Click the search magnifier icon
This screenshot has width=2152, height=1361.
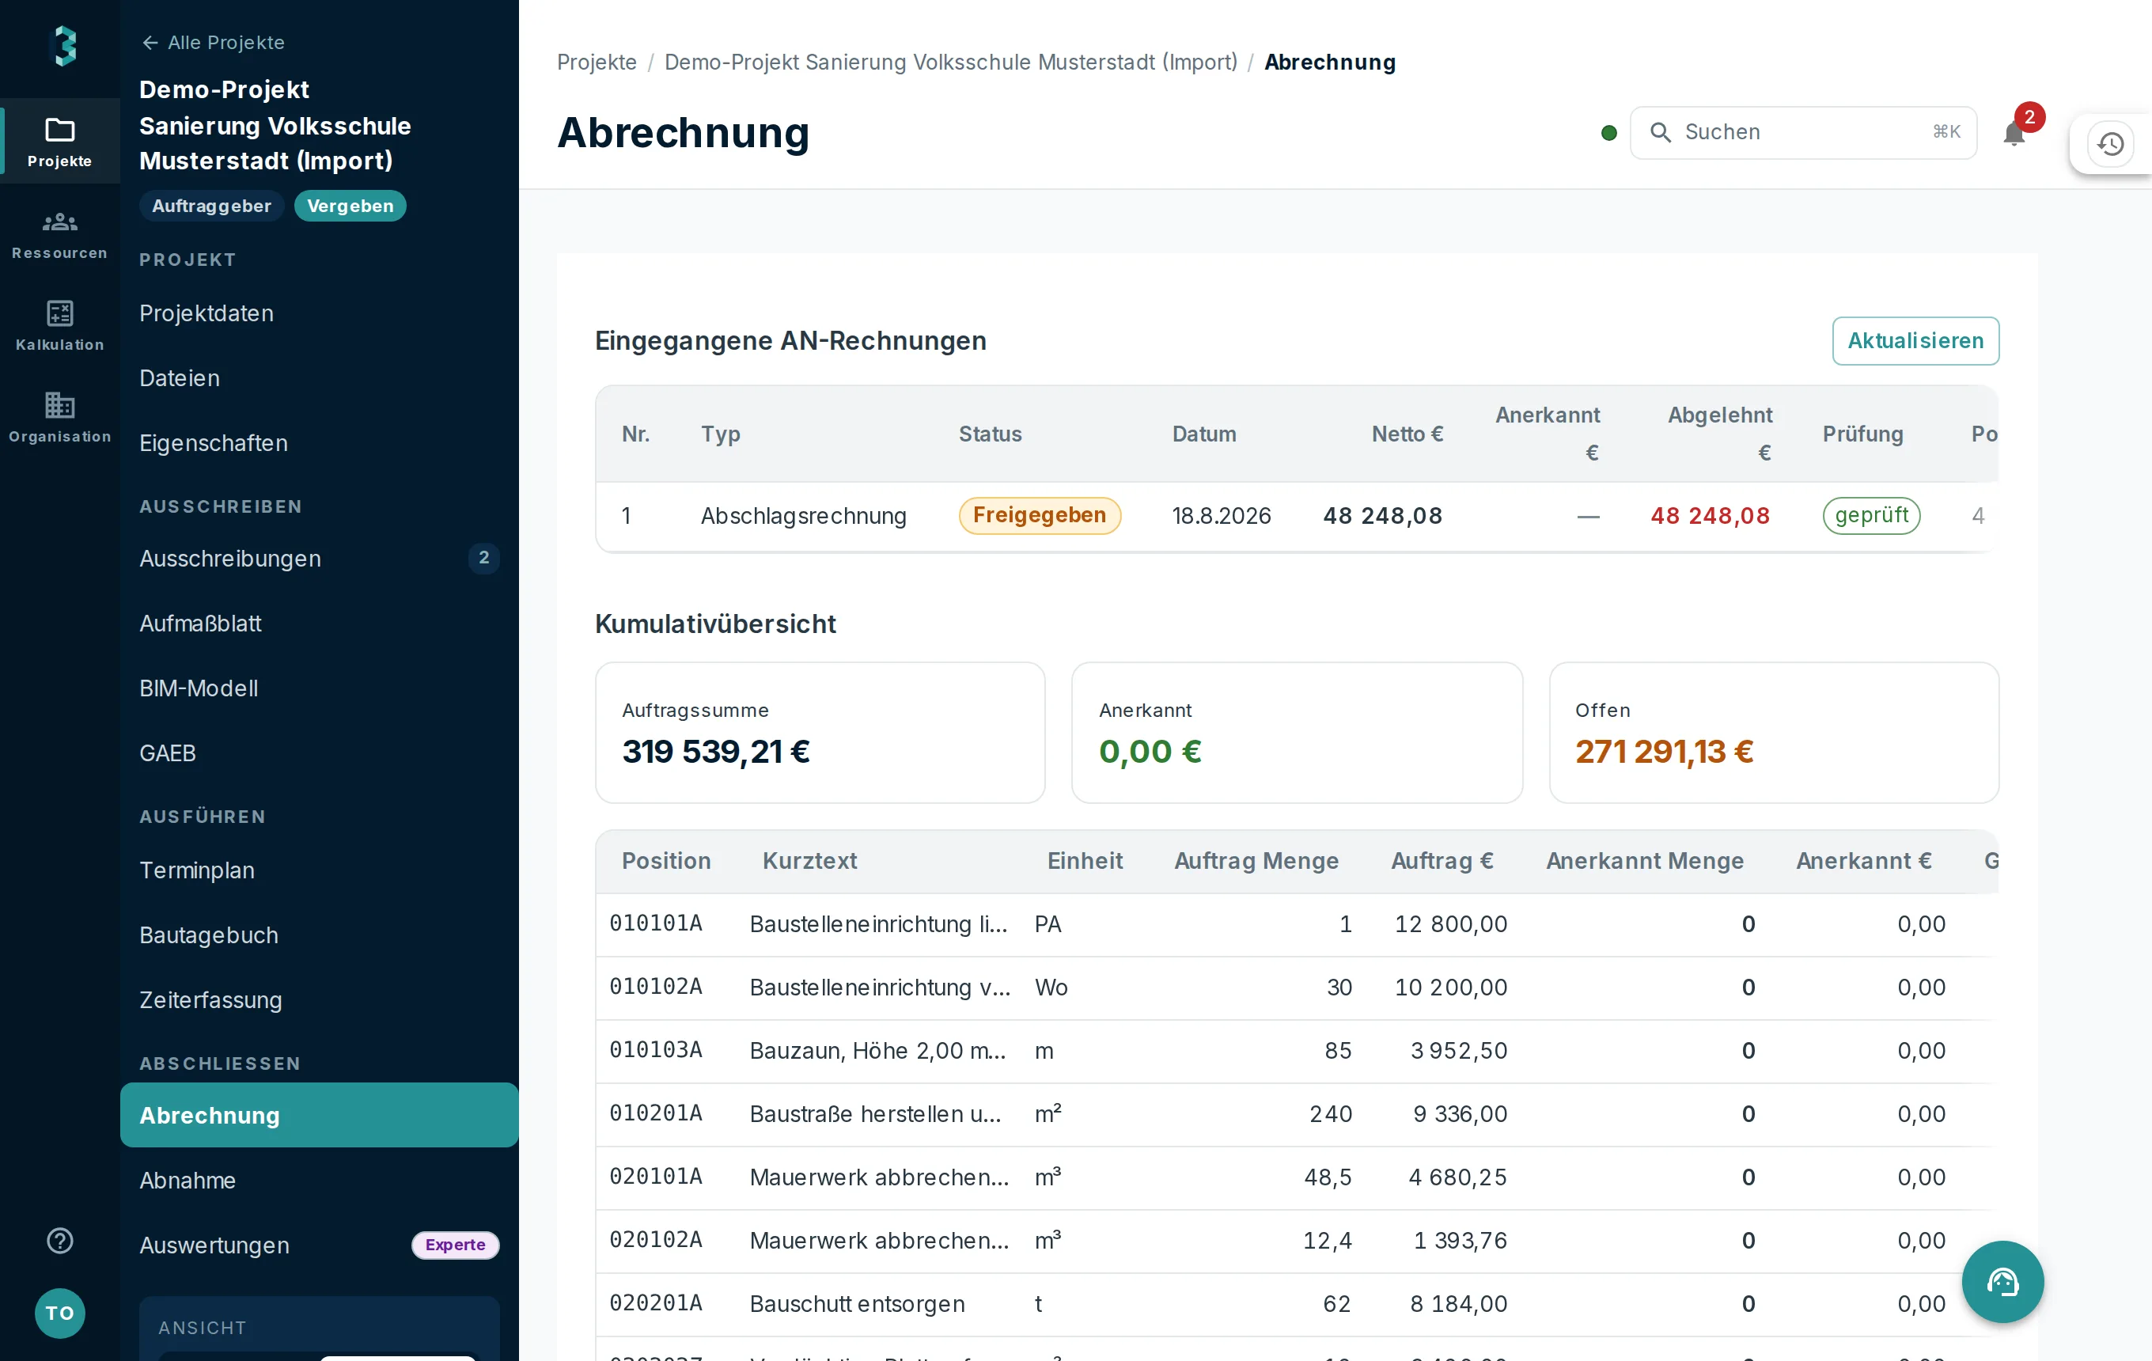[x=1661, y=132]
